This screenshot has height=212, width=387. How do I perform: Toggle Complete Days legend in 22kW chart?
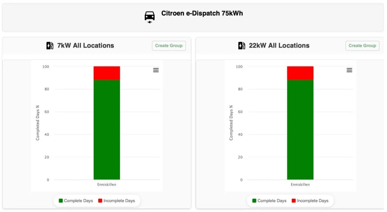coord(269,201)
